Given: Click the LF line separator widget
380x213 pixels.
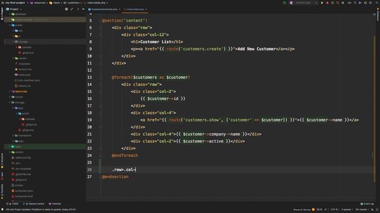Looking at the screenshot, I should [326, 209].
